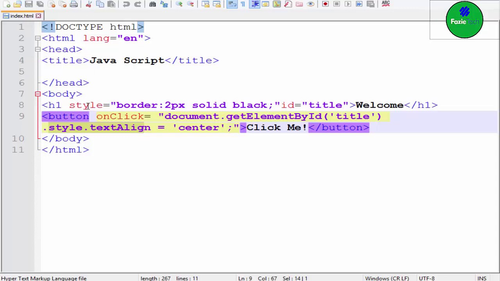Collapse the body tag fold on line 7
Screen dimensions: 500x281
pyautogui.click(x=37, y=94)
